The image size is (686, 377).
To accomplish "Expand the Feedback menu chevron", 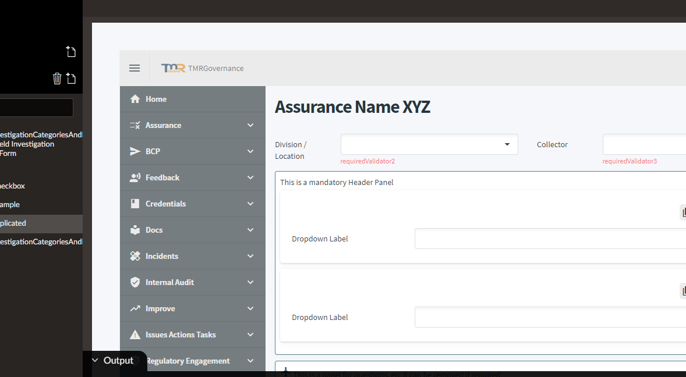I will [250, 178].
